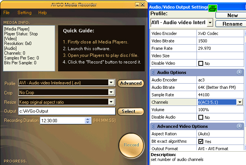Viewport: 246px width, 165px height.
Task: Click Quick Guide step 1 about closing players
Action: (96, 42)
